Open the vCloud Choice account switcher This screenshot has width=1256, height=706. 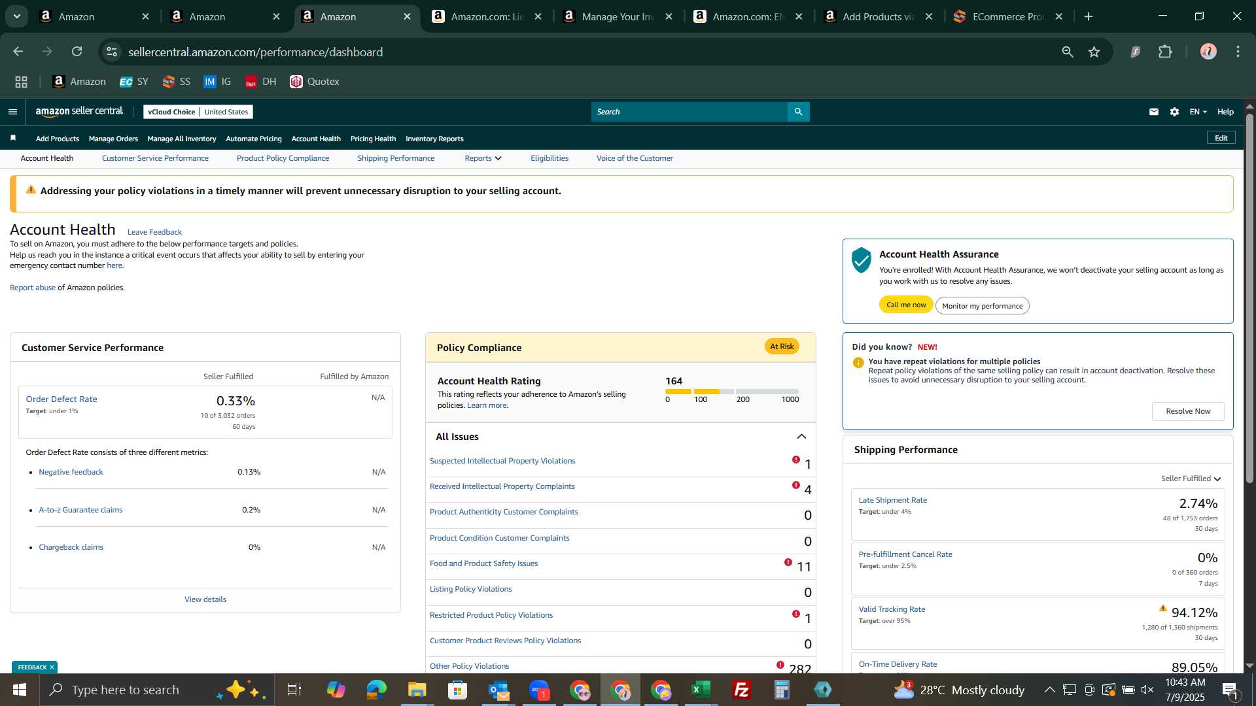(198, 112)
